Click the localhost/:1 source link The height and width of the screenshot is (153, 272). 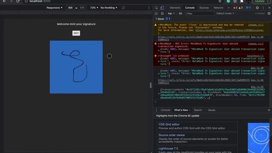(x=255, y=56)
